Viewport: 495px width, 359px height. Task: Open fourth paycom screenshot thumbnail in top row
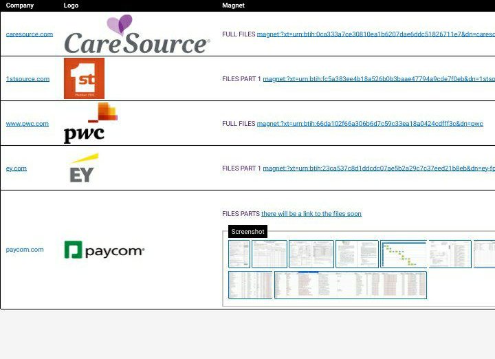357,254
